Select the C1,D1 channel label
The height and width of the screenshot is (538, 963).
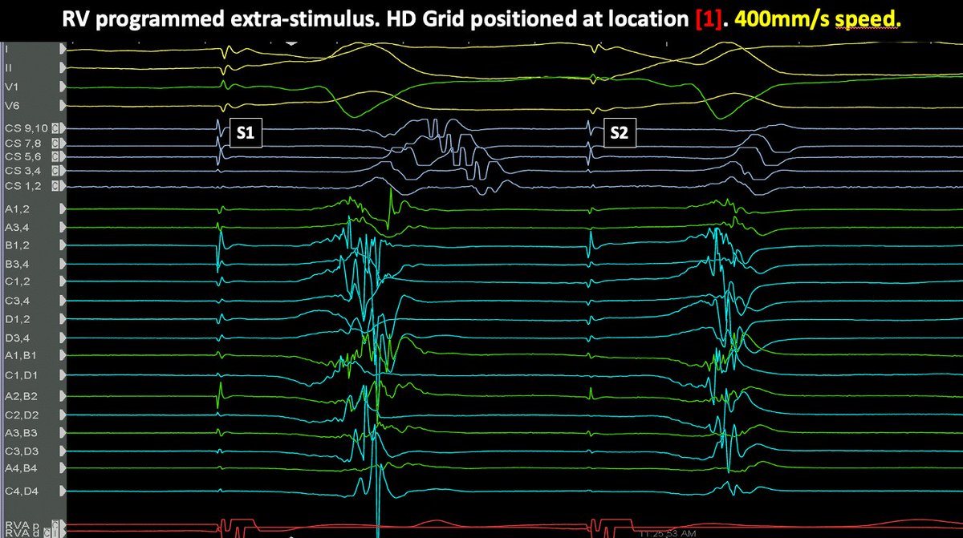[21, 375]
